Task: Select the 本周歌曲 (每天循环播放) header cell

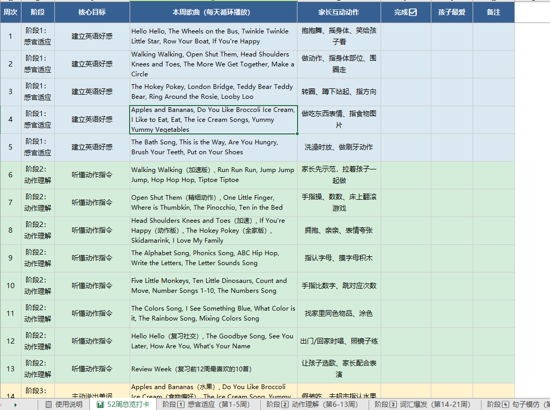Action: point(213,12)
